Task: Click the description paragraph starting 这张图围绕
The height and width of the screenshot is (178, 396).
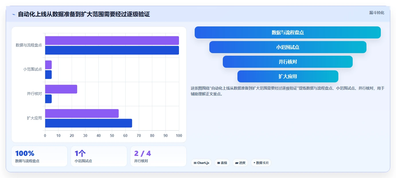Action: coord(288,91)
